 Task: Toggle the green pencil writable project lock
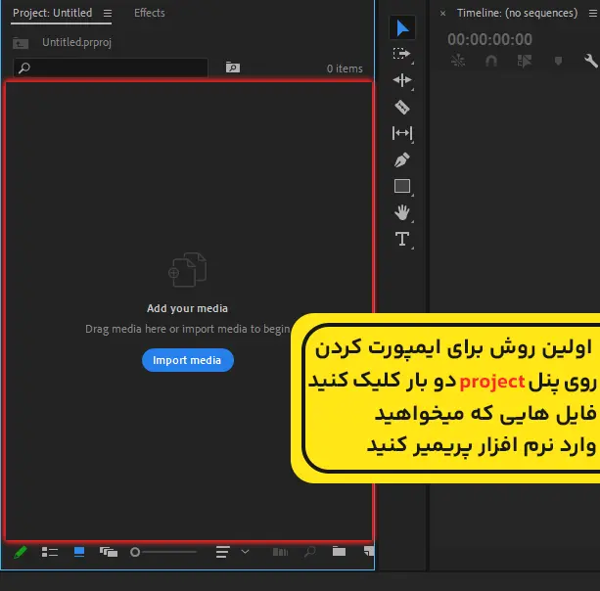20,552
